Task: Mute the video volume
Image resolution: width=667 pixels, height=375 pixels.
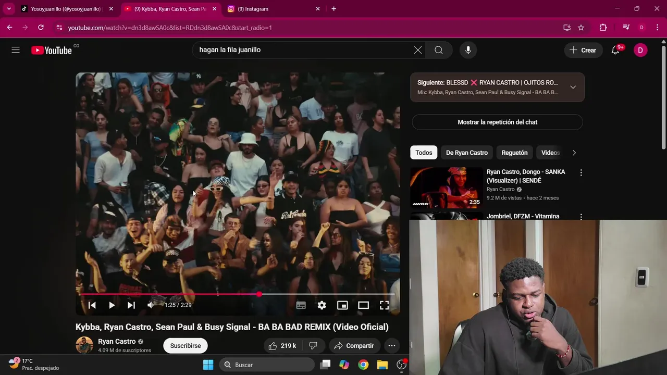Action: pos(151,305)
